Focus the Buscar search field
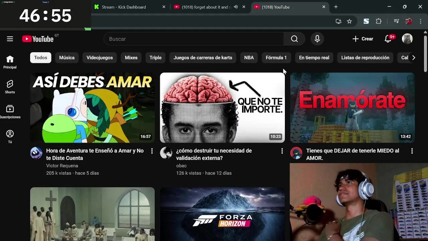 (194, 39)
